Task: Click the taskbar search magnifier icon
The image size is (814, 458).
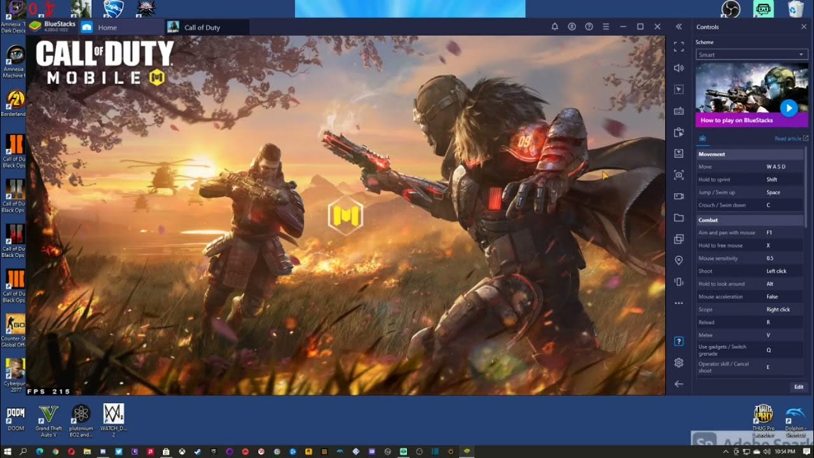Action: (23, 452)
